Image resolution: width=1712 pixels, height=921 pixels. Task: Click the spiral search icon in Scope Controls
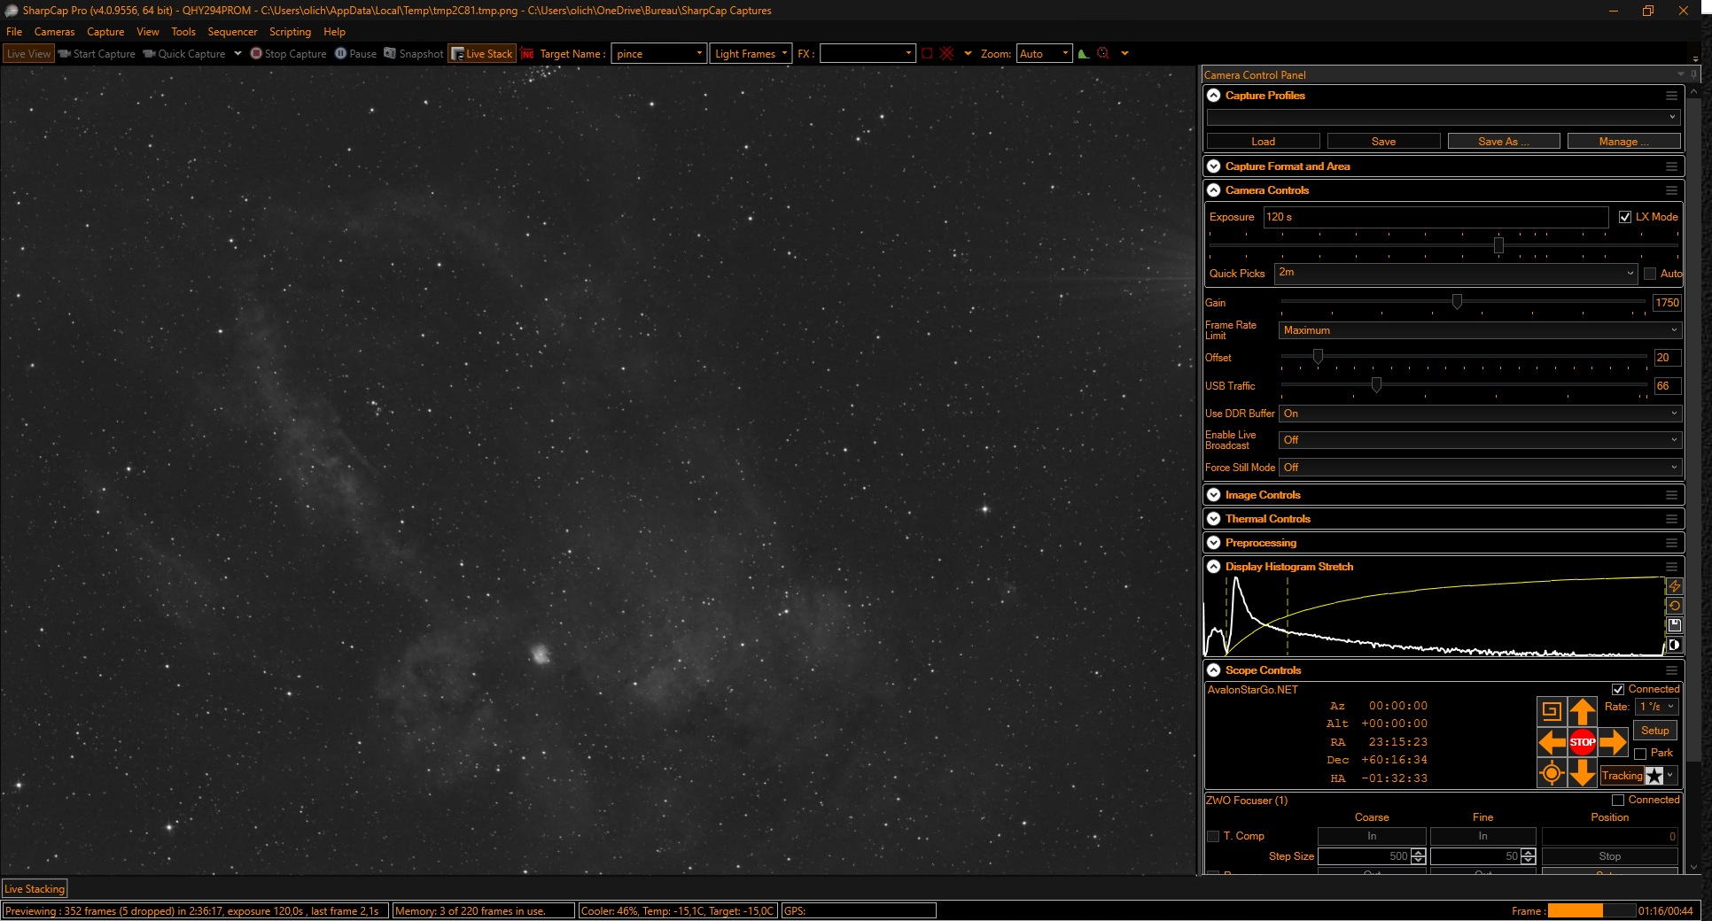click(1551, 710)
